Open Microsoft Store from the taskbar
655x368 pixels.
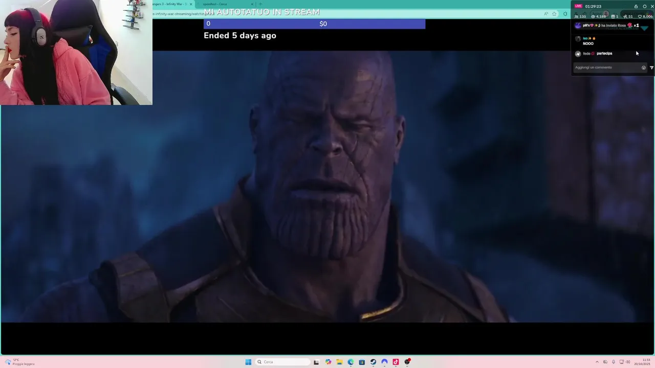click(362, 362)
